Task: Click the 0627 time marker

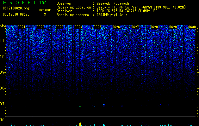Action: tap(135, 27)
